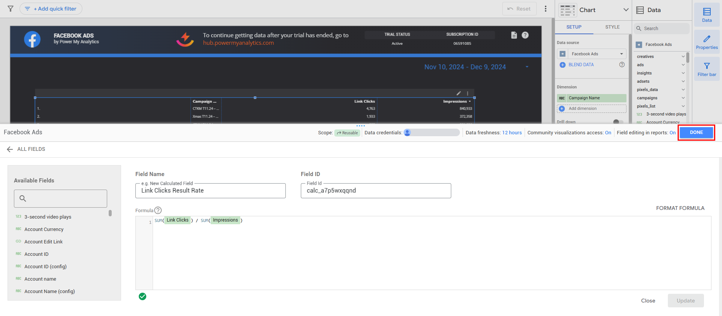
Task: Open the Properties panel icon
Action: click(707, 42)
